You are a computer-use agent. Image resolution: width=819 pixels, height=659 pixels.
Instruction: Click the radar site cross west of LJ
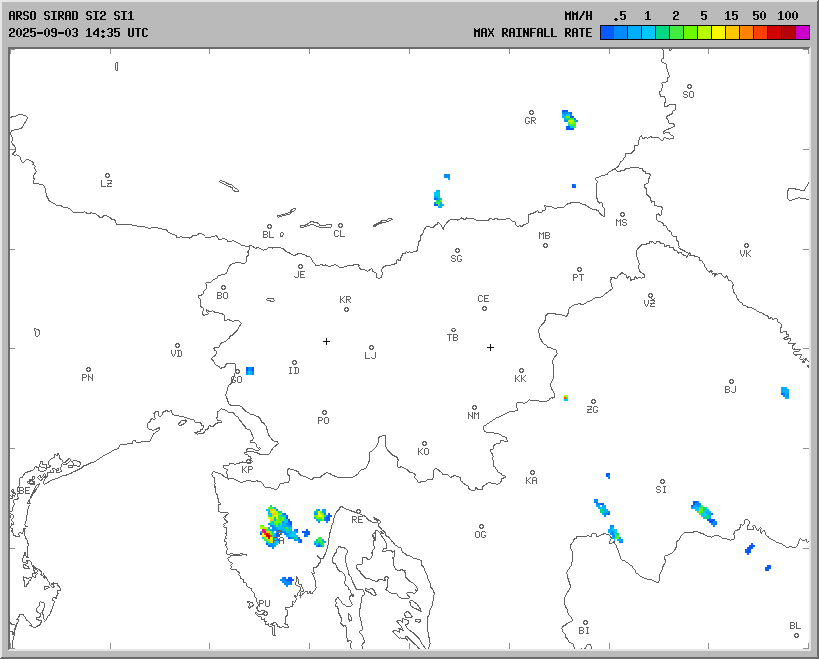click(326, 341)
